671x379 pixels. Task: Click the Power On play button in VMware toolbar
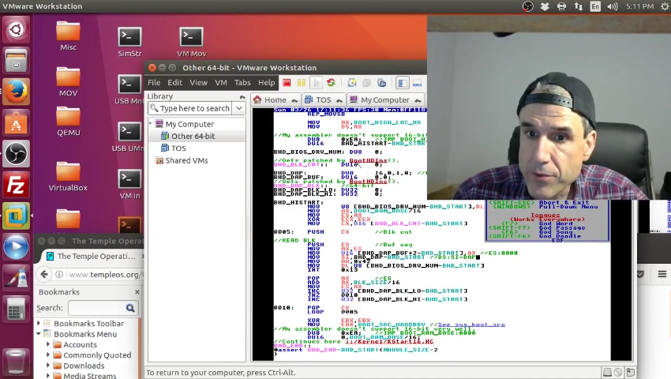(317, 83)
